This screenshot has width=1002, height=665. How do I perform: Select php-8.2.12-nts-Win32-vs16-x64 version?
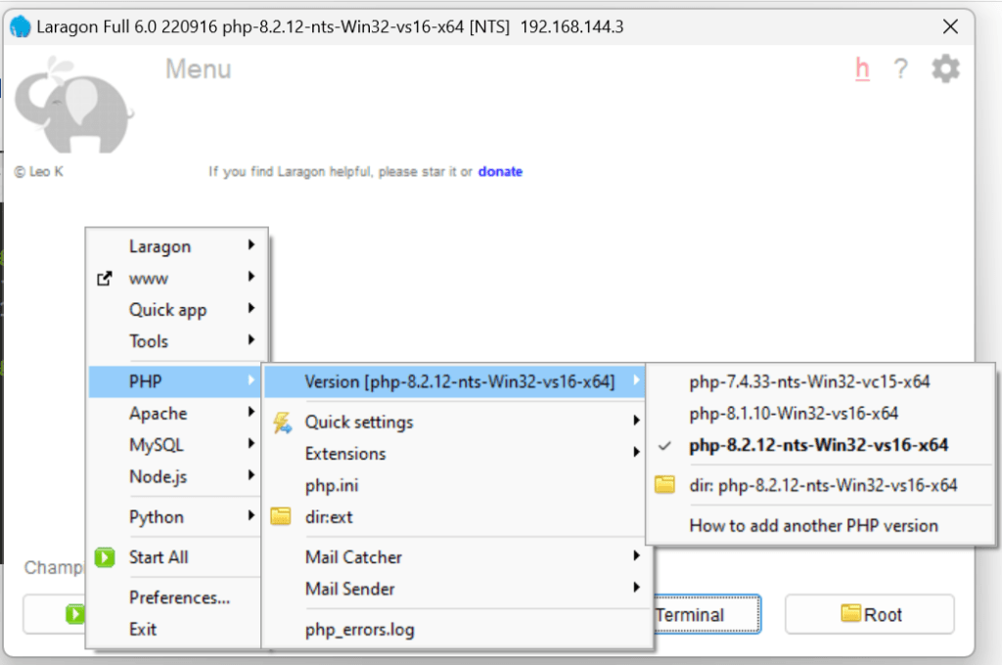click(x=820, y=445)
